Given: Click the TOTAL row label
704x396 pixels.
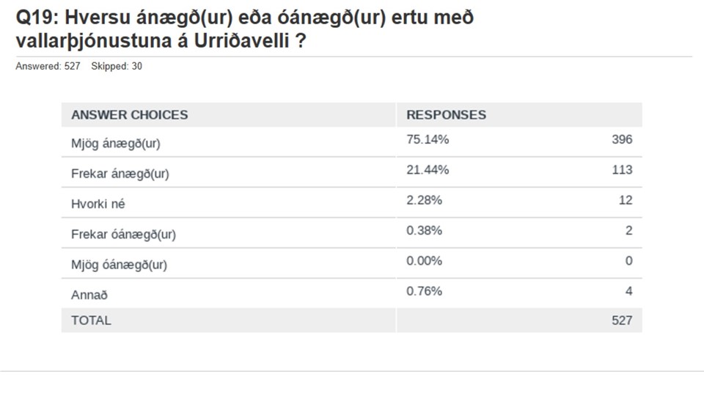Looking at the screenshot, I should click(x=91, y=320).
